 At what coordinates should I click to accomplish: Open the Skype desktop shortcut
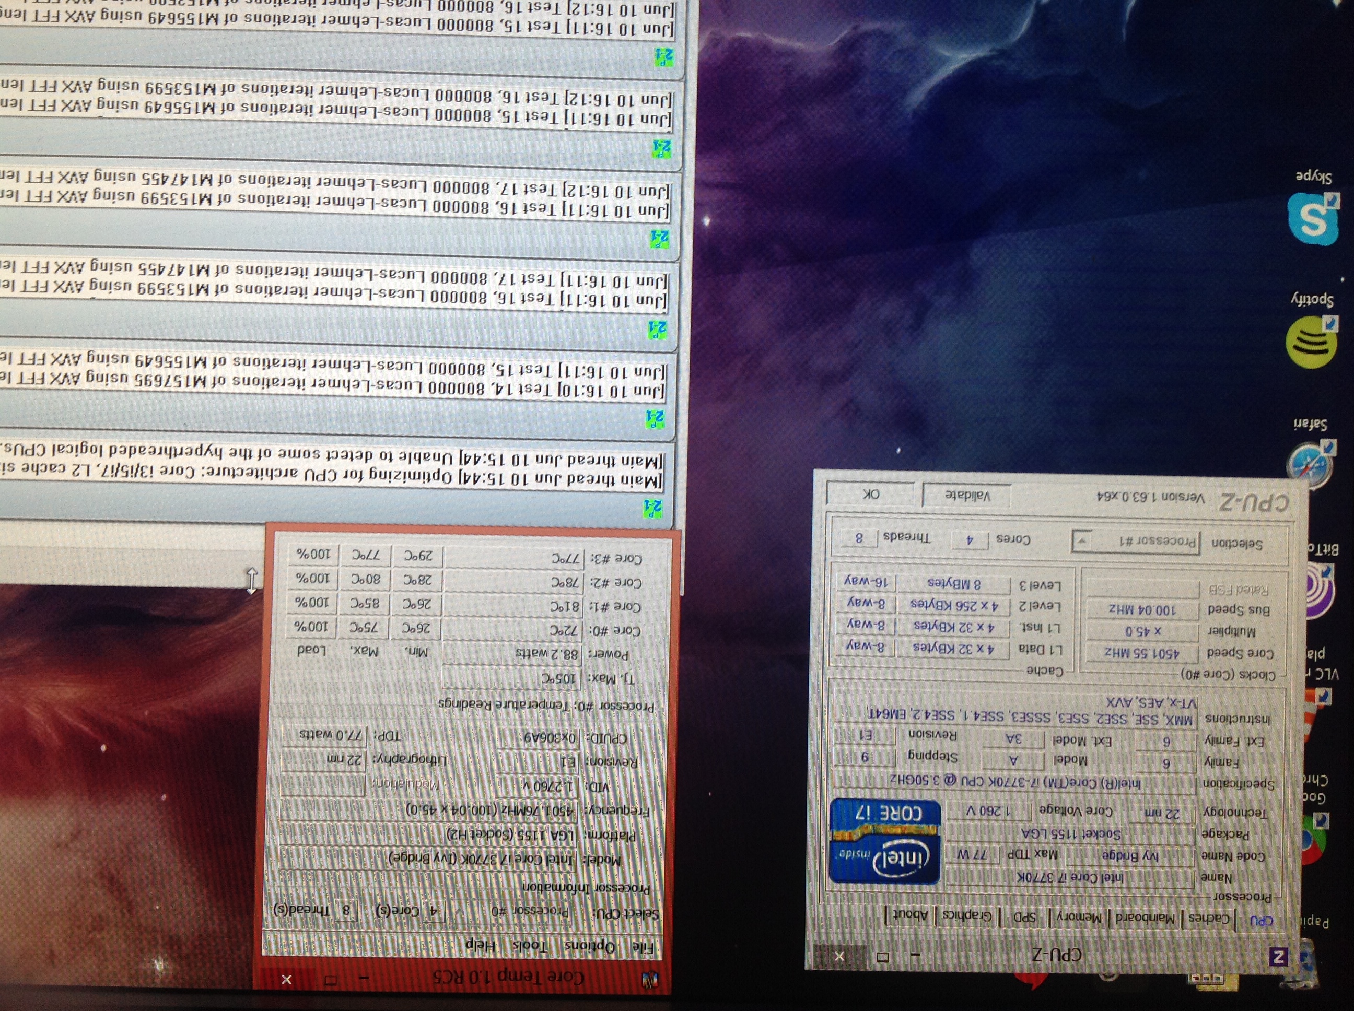[x=1314, y=219]
